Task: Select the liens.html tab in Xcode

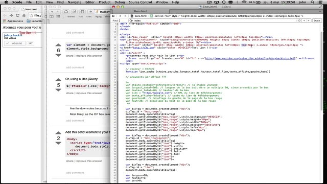Action: (x=141, y=11)
